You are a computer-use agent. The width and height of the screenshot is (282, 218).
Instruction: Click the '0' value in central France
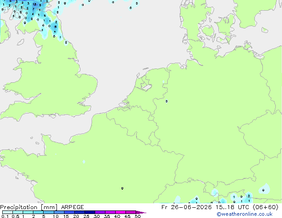(122, 188)
